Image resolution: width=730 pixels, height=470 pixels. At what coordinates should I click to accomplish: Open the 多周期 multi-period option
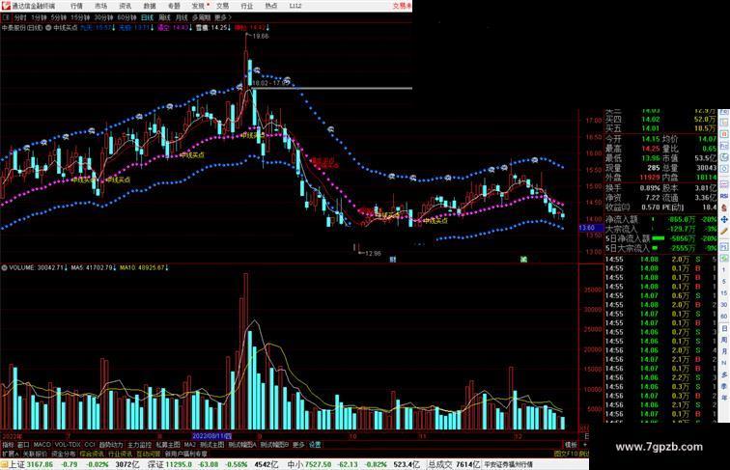tap(201, 17)
